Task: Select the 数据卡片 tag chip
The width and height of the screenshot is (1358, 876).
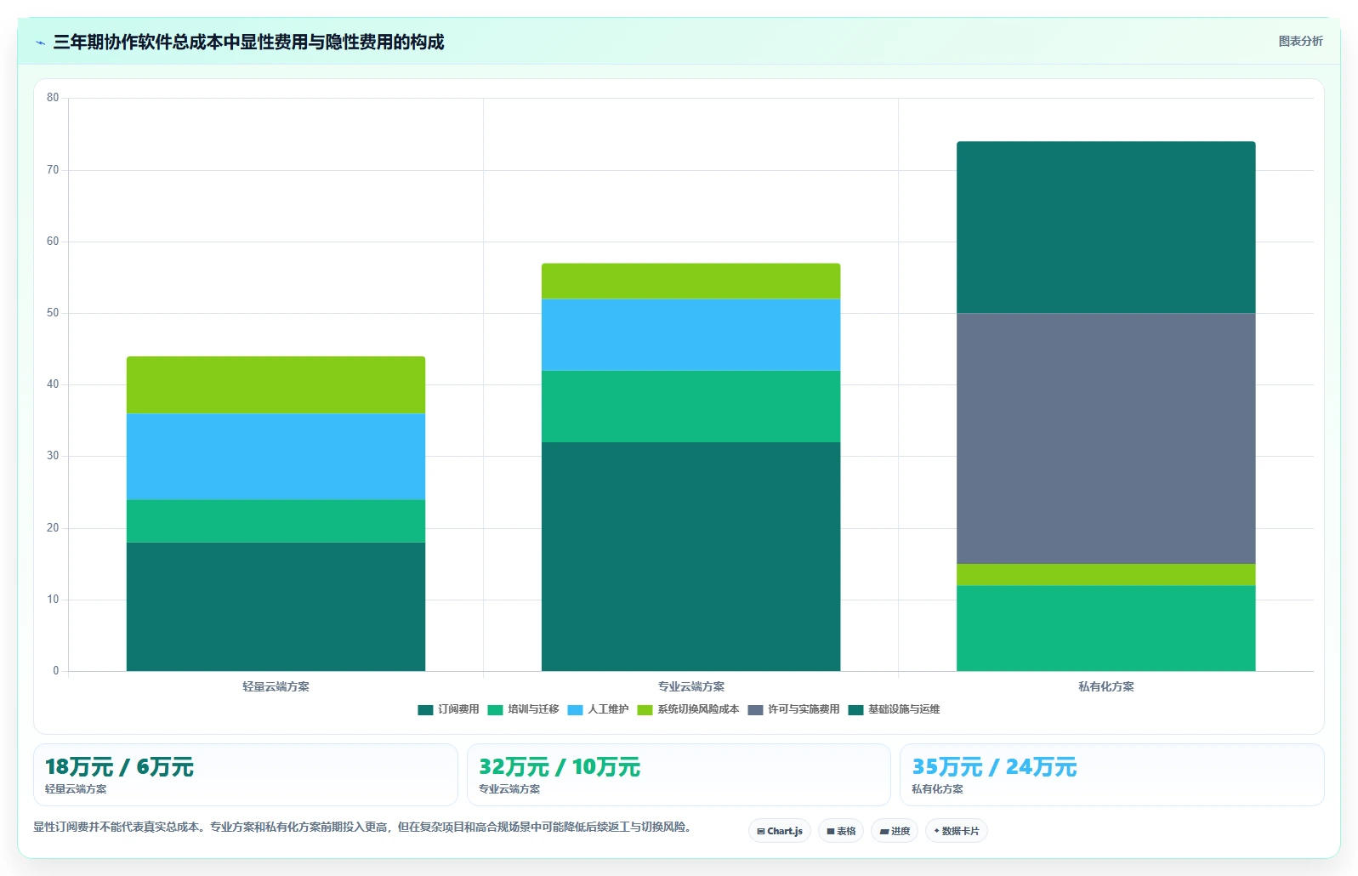Action: click(957, 831)
